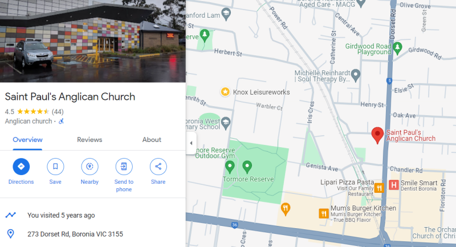
Task: Click the wheelchair accessibility icon
Action: point(61,122)
